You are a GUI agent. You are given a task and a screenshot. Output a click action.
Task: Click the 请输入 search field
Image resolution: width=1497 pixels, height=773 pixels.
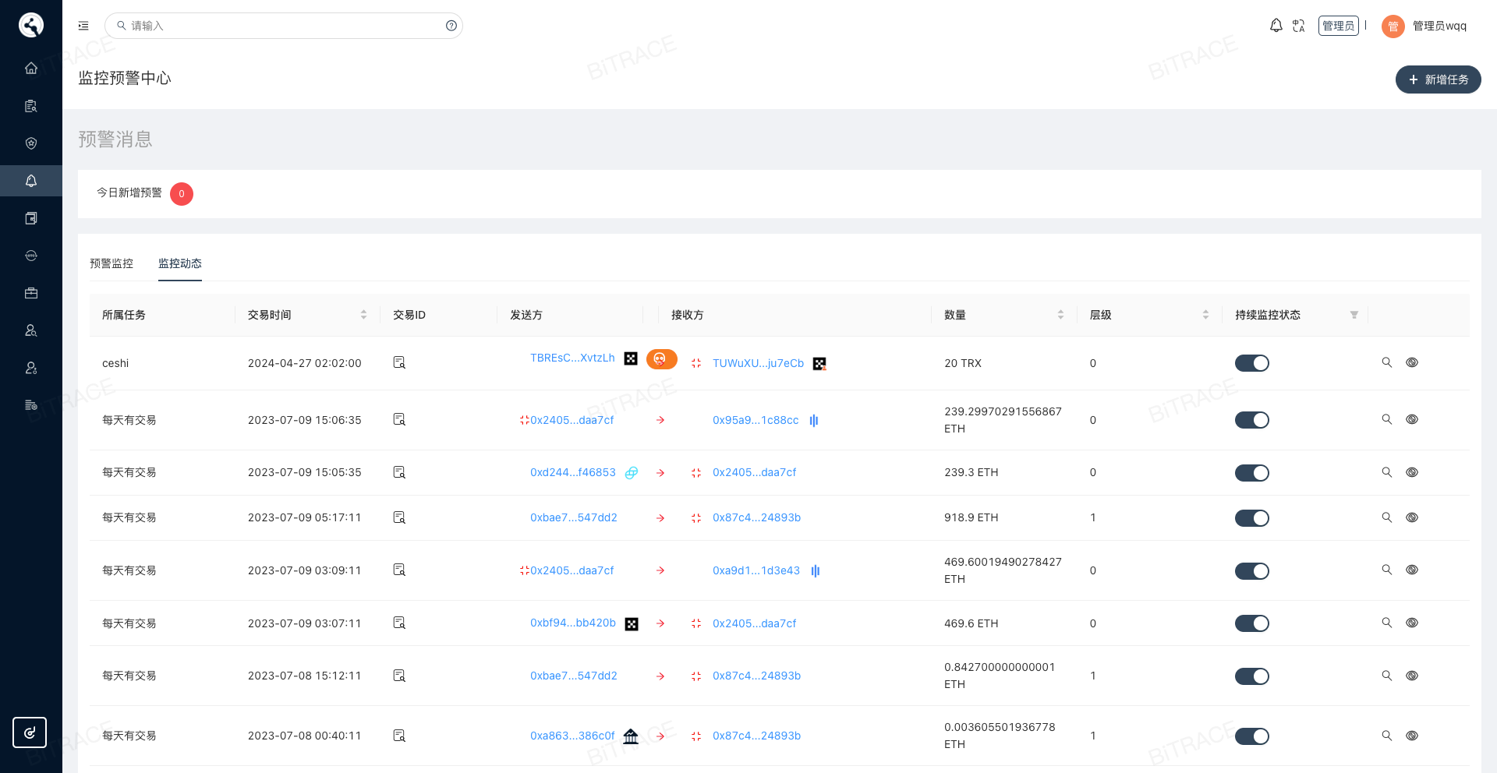coord(284,26)
